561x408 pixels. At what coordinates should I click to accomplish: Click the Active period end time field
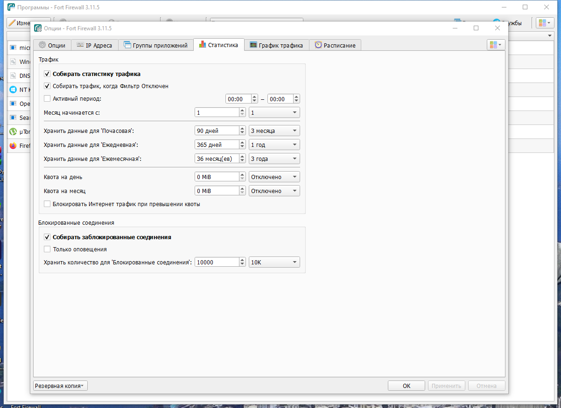coord(280,99)
